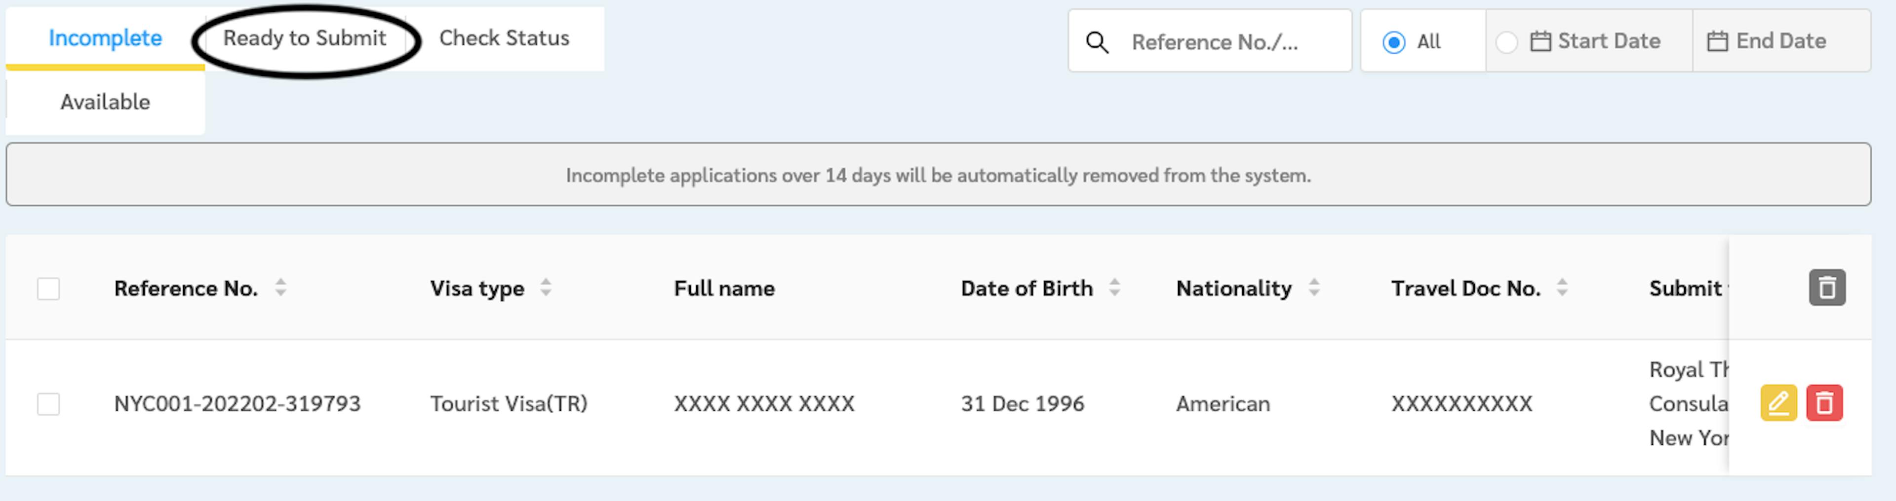Select the All radio button

click(1393, 42)
